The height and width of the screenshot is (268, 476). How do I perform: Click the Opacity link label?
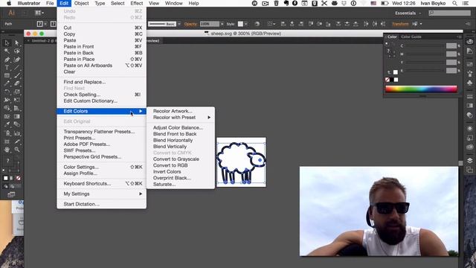pyautogui.click(x=190, y=24)
